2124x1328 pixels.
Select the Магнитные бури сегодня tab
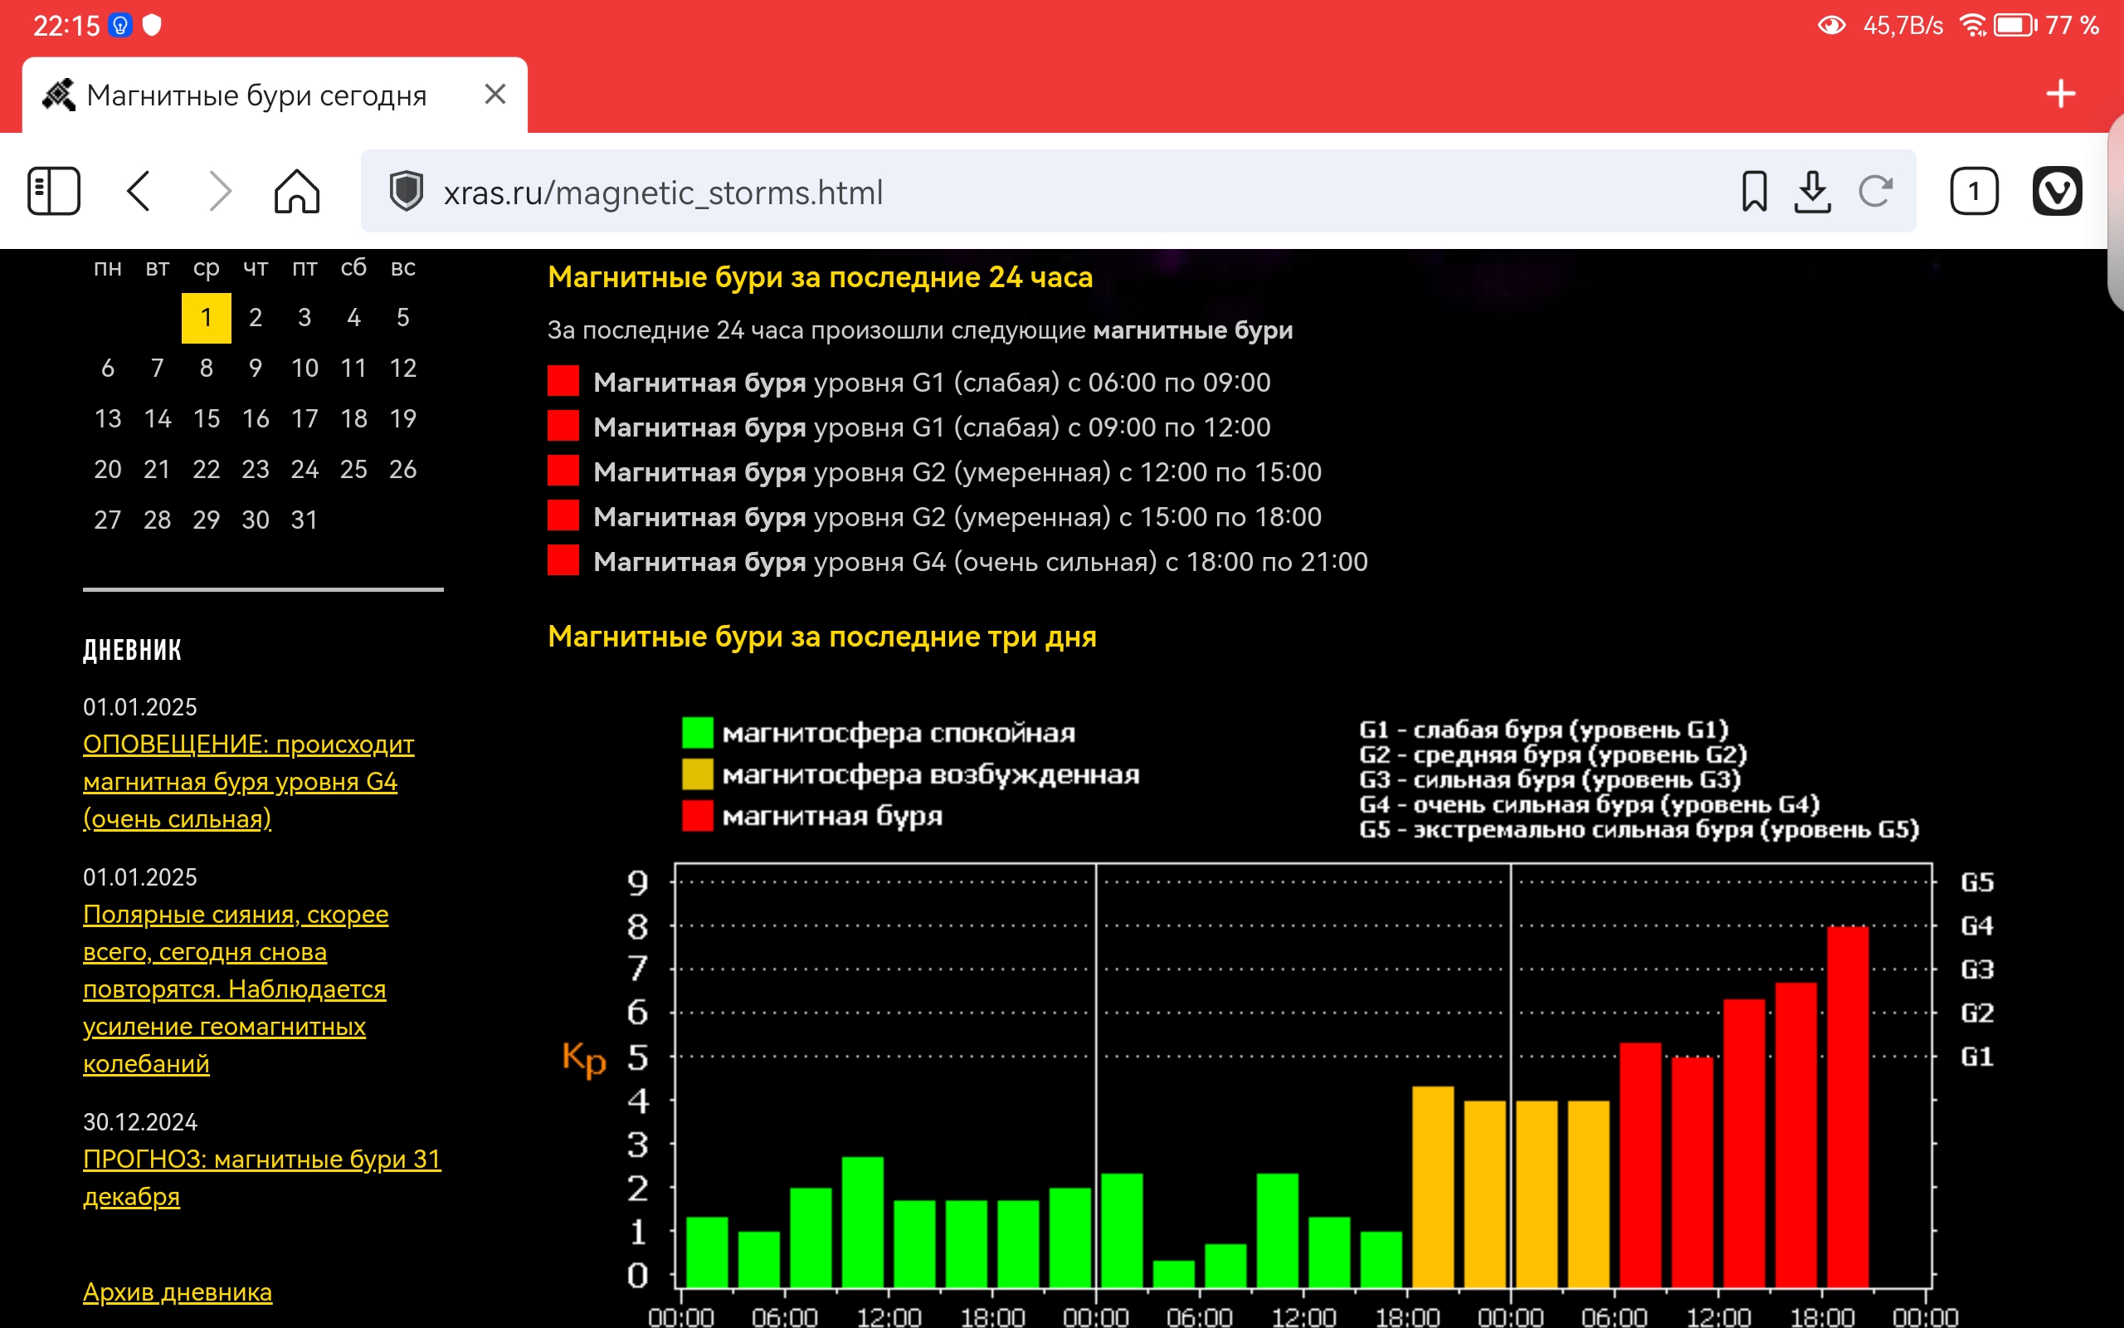coord(275,95)
